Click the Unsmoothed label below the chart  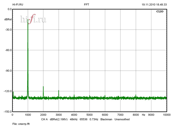click(x=122, y=119)
